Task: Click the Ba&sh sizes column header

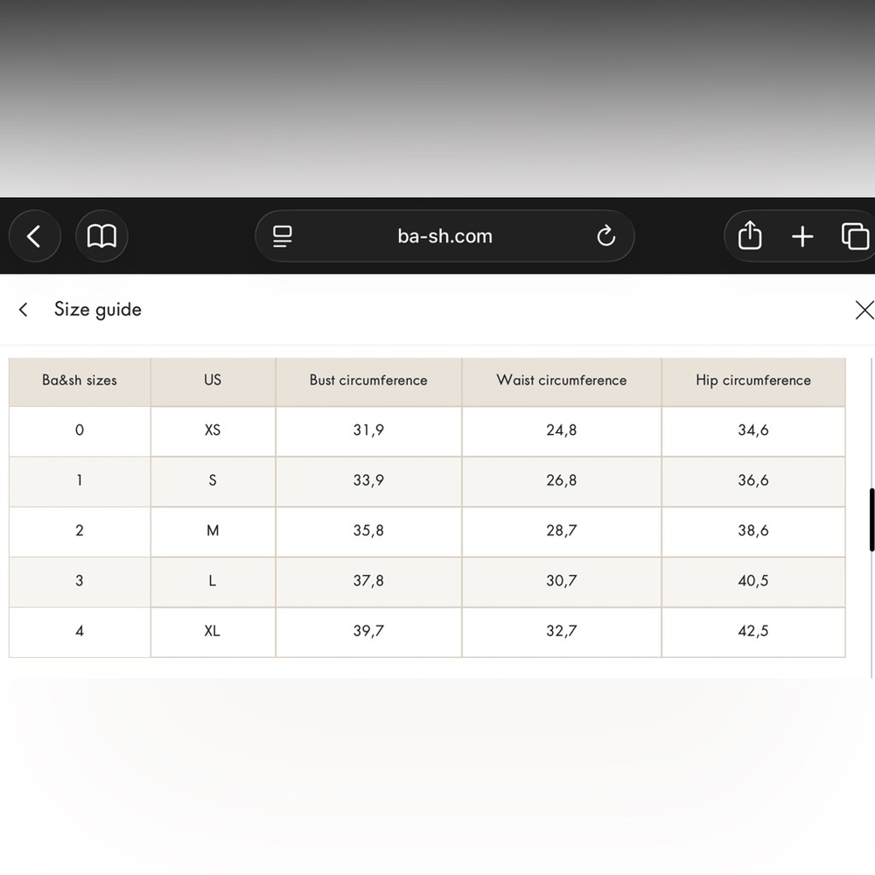Action: (x=80, y=381)
